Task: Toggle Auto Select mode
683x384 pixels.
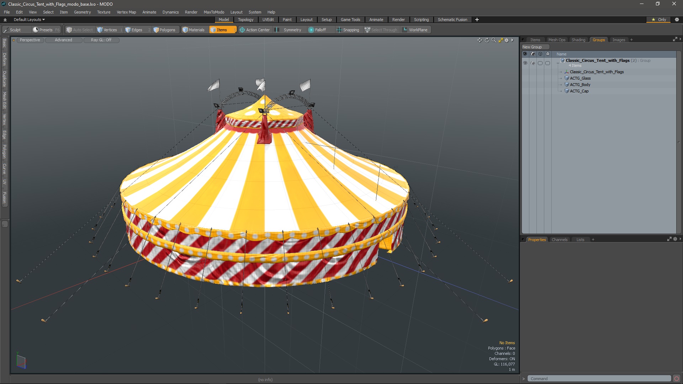Action: pos(80,30)
